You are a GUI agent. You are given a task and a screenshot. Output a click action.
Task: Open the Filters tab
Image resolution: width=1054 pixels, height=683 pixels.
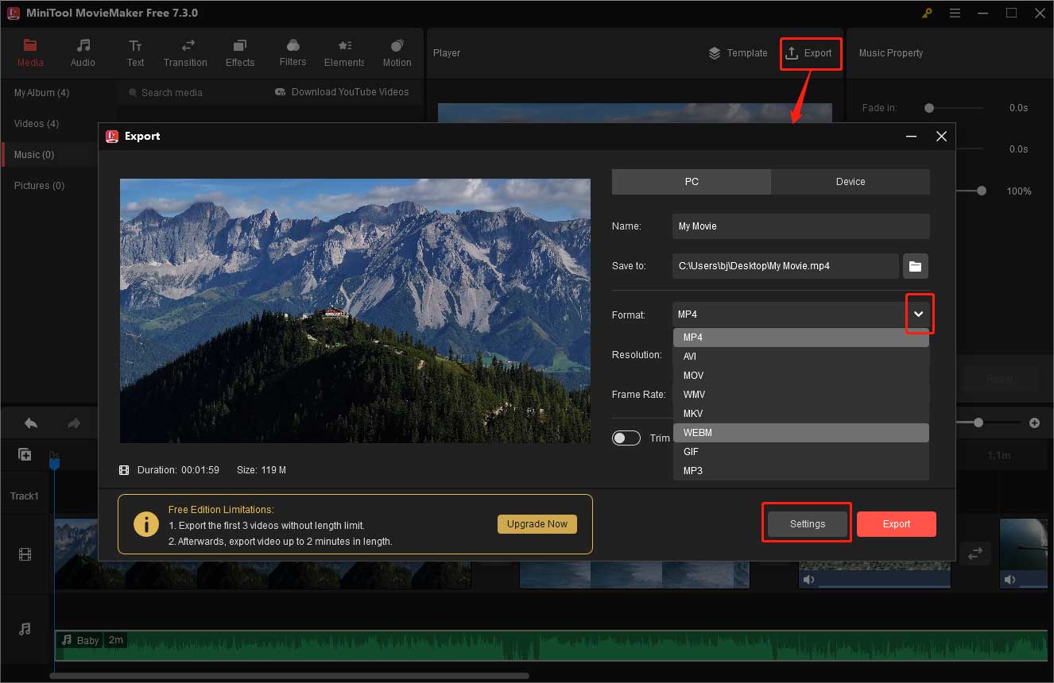point(293,52)
